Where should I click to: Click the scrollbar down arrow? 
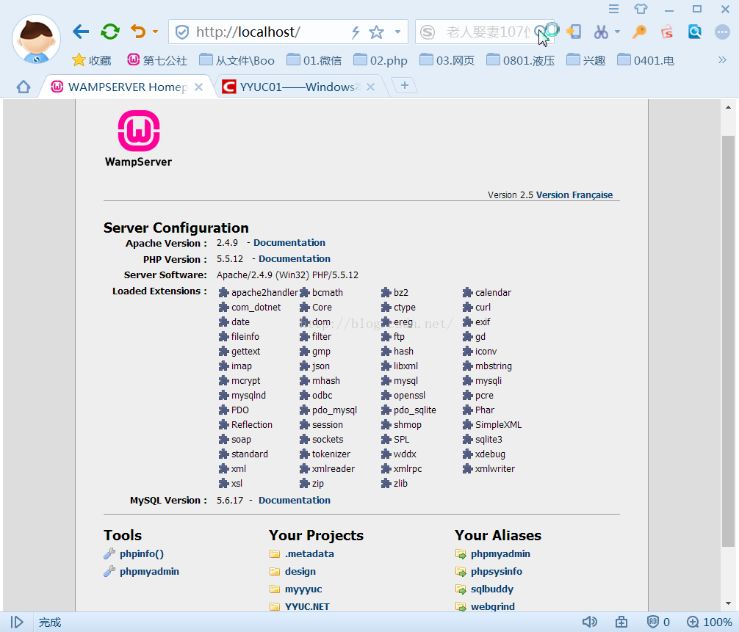coord(728,603)
